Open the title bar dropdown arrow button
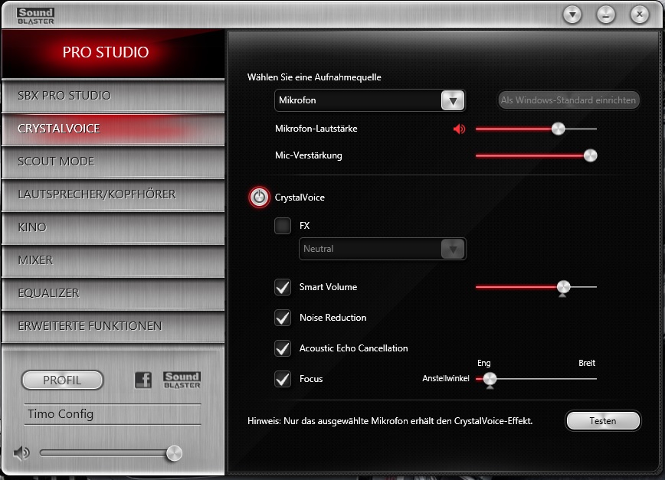This screenshot has width=665, height=480. pyautogui.click(x=572, y=15)
